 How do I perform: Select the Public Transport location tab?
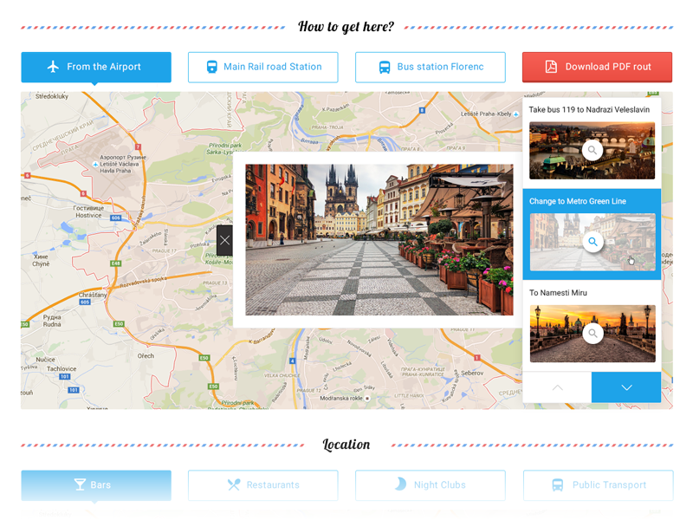pyautogui.click(x=598, y=485)
